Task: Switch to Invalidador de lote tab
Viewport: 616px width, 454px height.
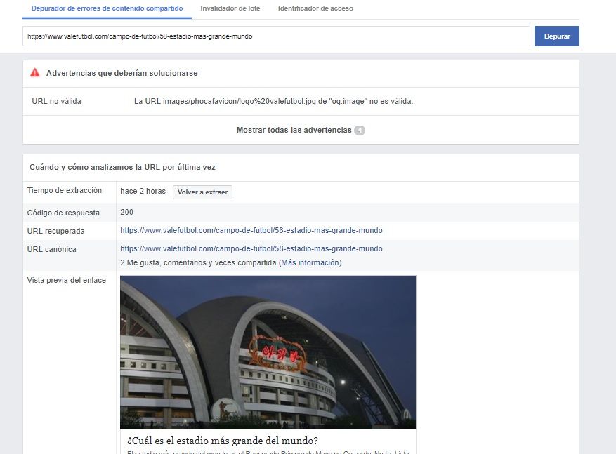Action: 230,8
